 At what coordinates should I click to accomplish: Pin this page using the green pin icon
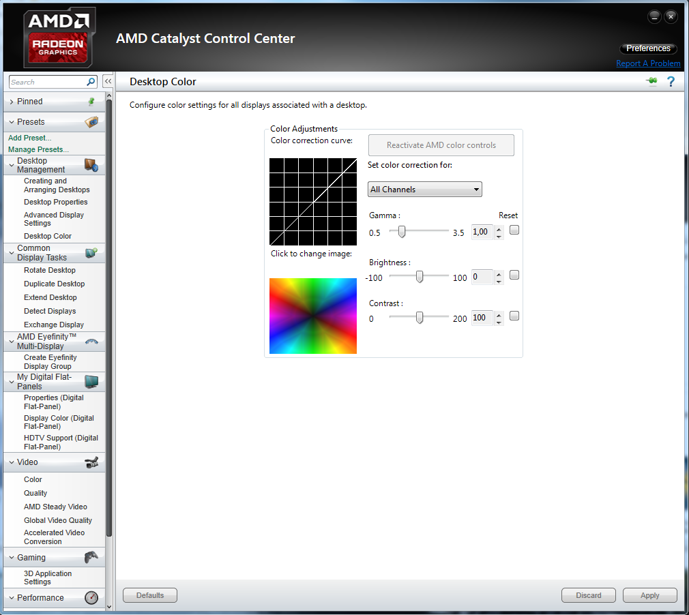click(651, 81)
